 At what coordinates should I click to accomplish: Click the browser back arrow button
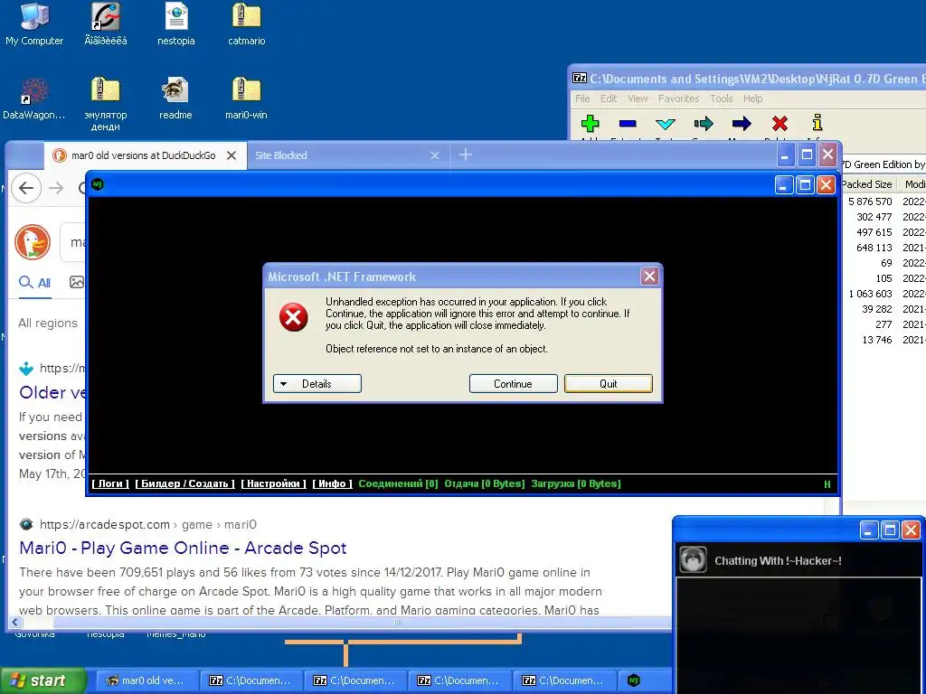(x=26, y=188)
